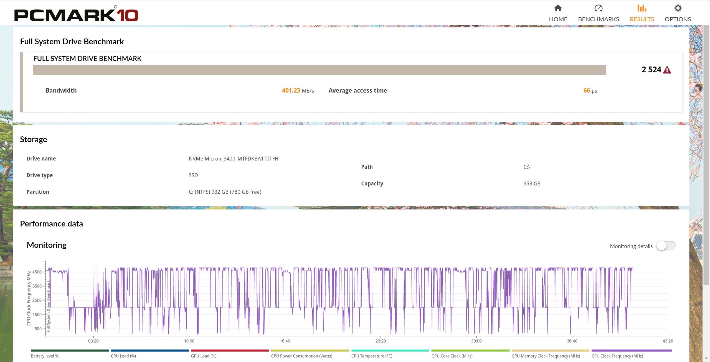The image size is (710, 362).
Task: Switch to the BENCHMARKS tab
Action: click(x=599, y=19)
